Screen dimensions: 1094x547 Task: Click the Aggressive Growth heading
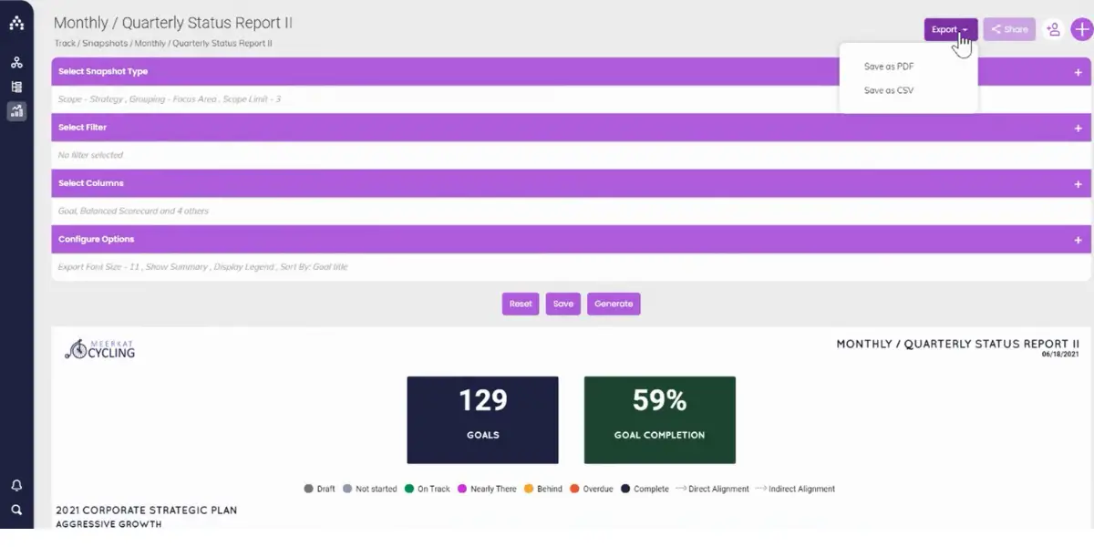coord(108,524)
